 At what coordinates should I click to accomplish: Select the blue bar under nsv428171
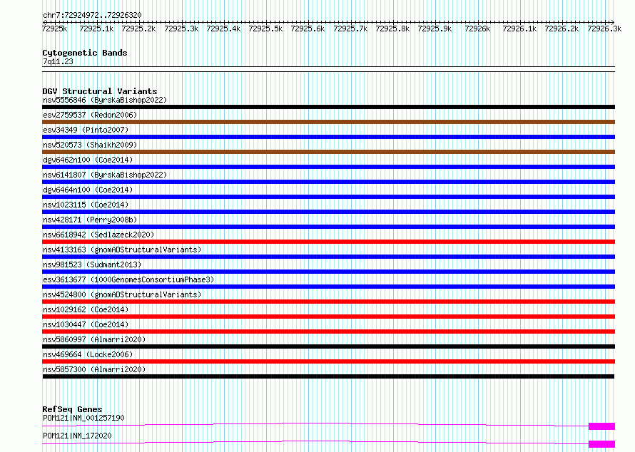pos(328,227)
